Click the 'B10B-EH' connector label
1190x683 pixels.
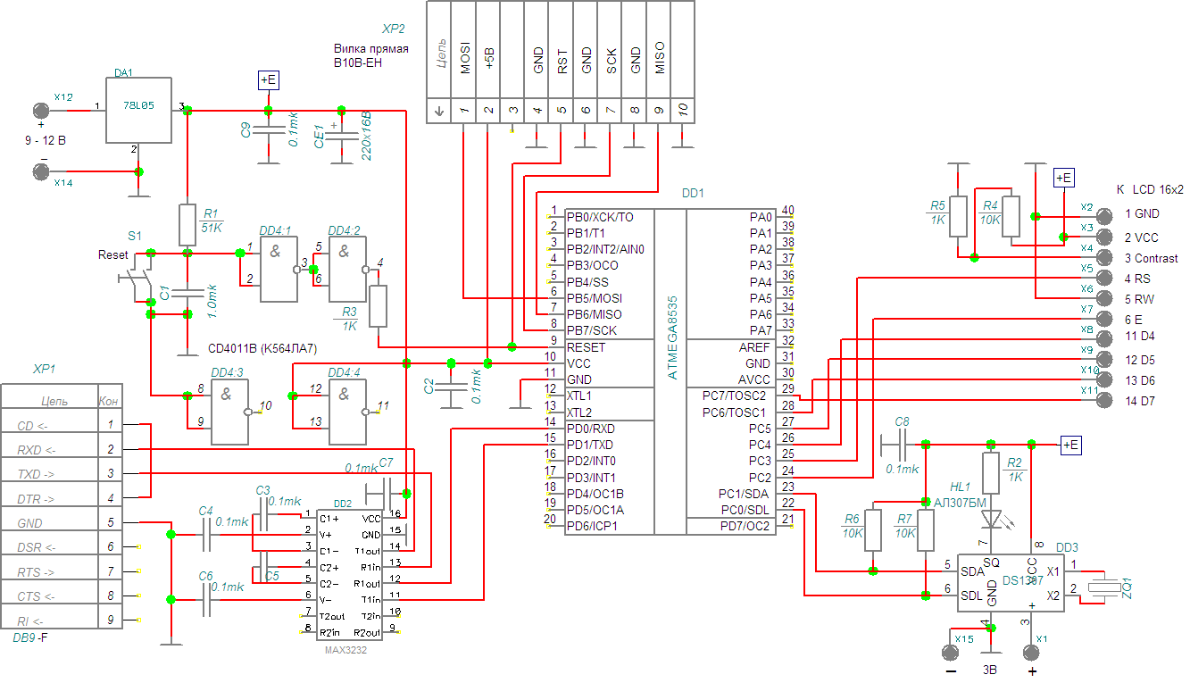[x=358, y=63]
